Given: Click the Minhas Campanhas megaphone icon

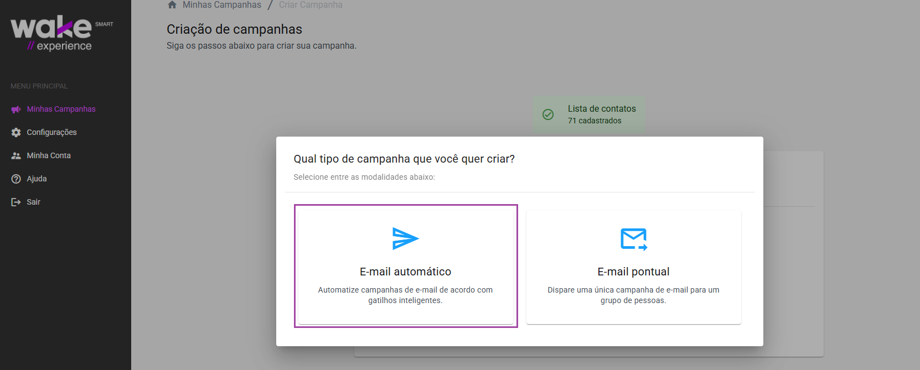Looking at the screenshot, I should [16, 110].
